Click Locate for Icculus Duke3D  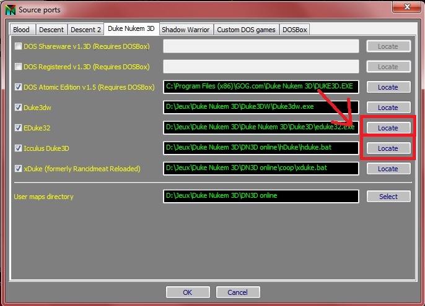pos(388,148)
